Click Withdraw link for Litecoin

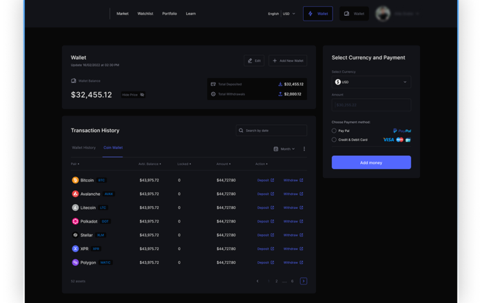point(293,207)
